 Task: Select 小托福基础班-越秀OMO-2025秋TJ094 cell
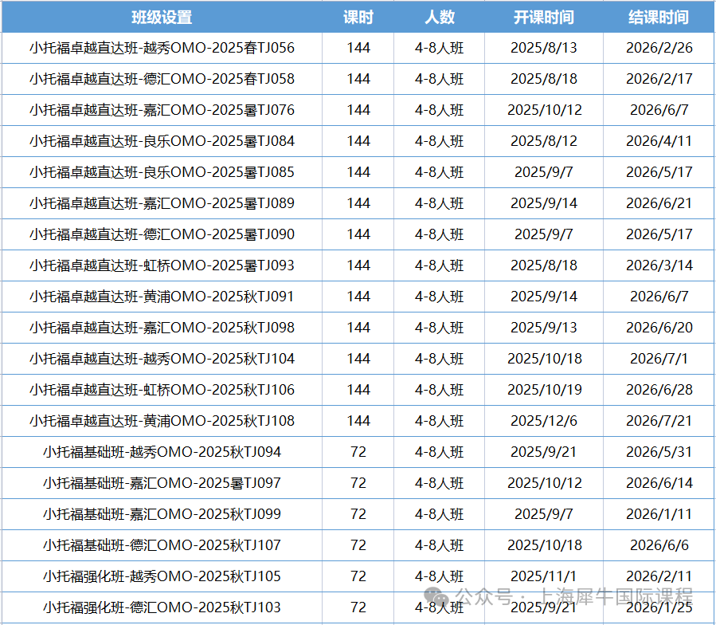tap(162, 452)
